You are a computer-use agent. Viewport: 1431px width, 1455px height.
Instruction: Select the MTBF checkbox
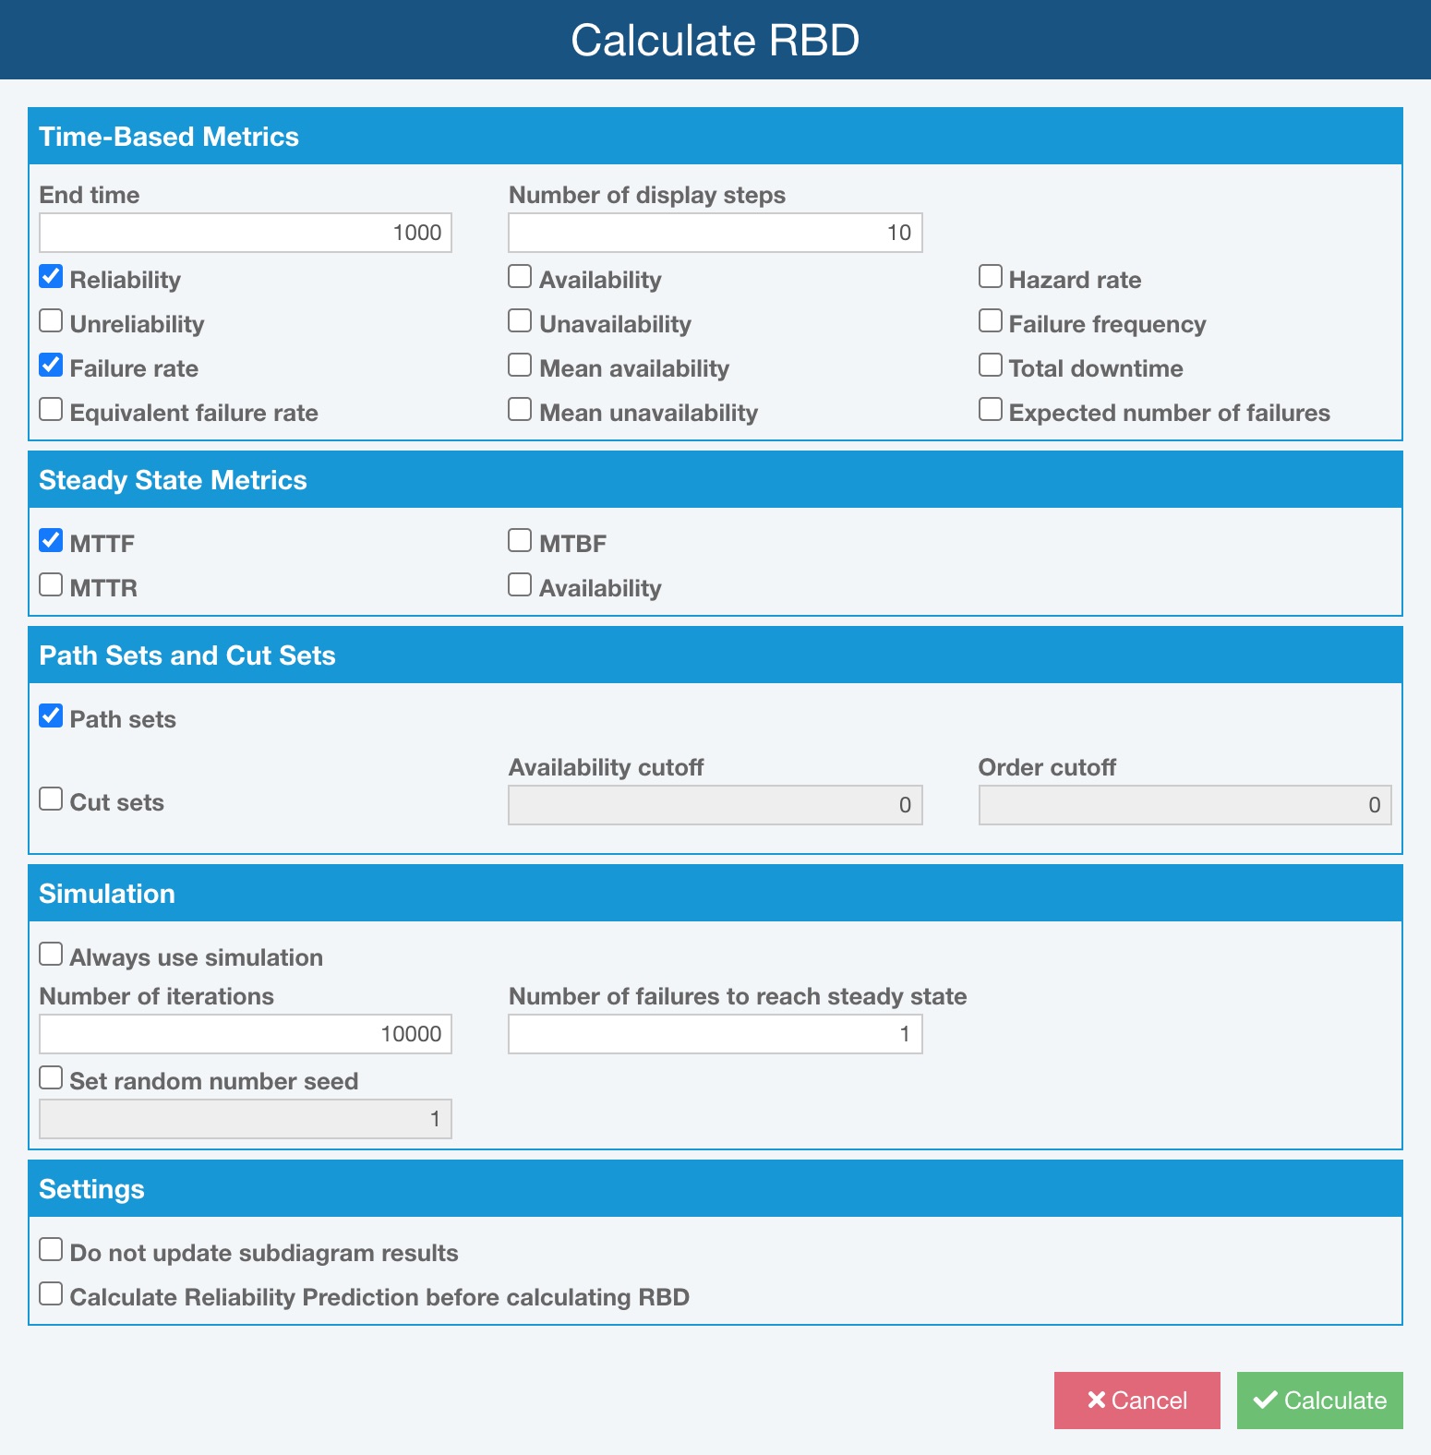[521, 541]
